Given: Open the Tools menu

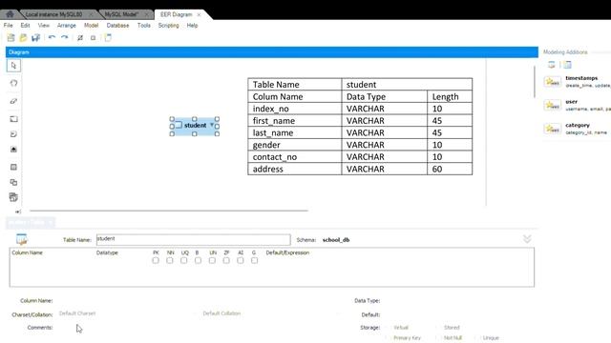Looking at the screenshot, I should 144,26.
